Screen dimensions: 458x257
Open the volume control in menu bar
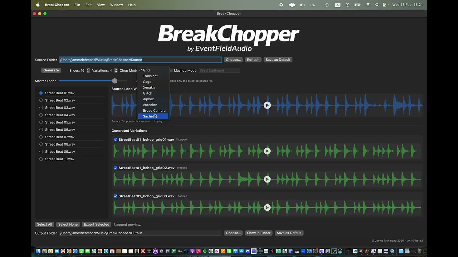pos(302,5)
